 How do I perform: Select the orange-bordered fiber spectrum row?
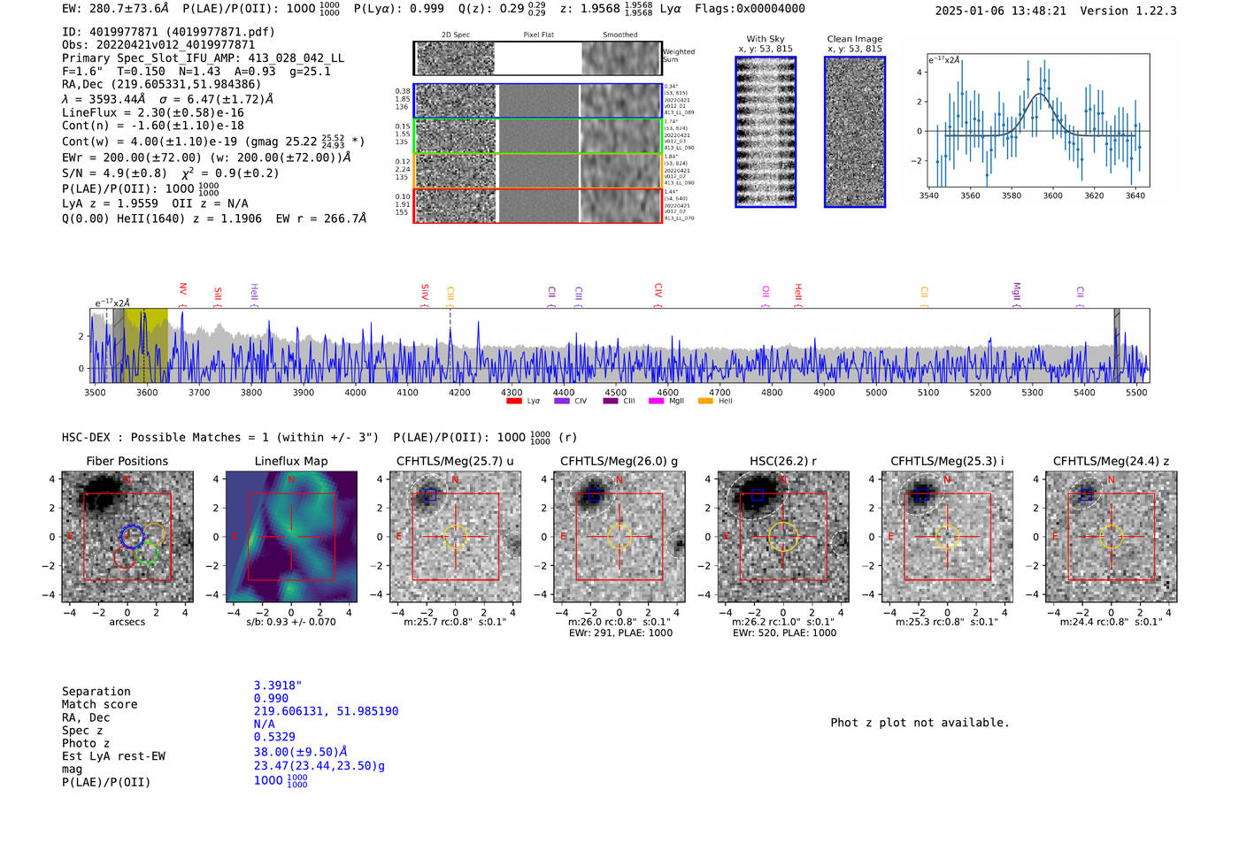tap(538, 171)
